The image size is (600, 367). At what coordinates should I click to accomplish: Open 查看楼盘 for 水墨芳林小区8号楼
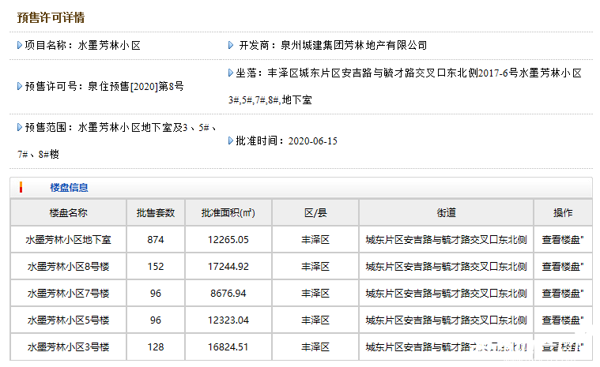click(563, 267)
